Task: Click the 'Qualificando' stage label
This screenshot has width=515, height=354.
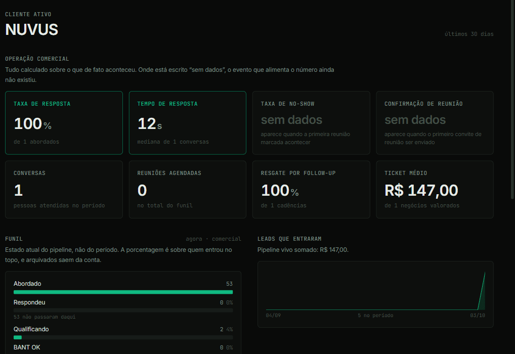Action: (x=31, y=329)
